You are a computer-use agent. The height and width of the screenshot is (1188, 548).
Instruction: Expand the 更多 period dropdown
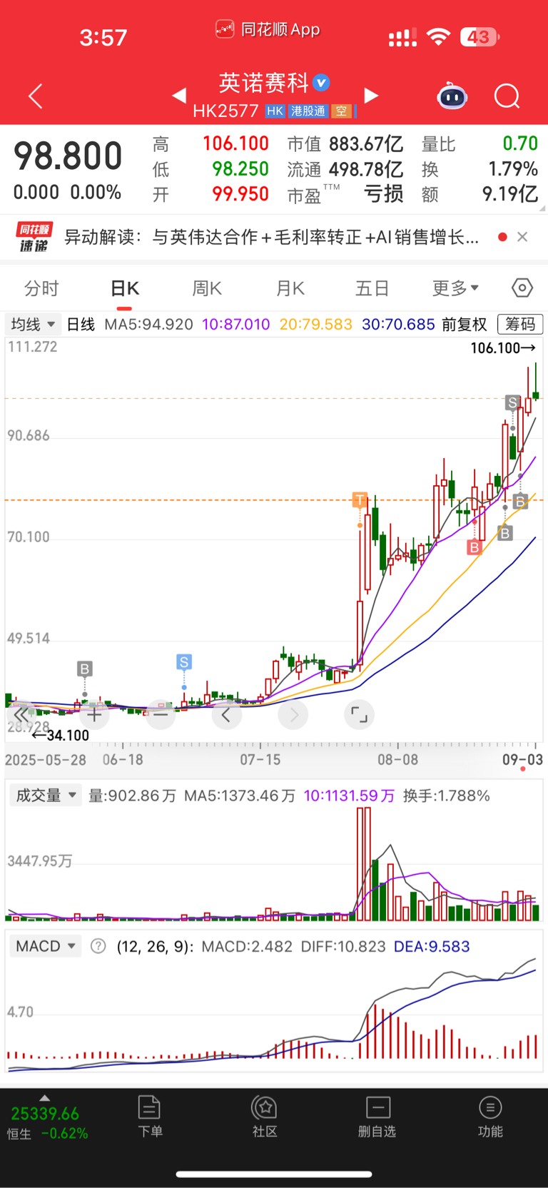click(x=455, y=288)
